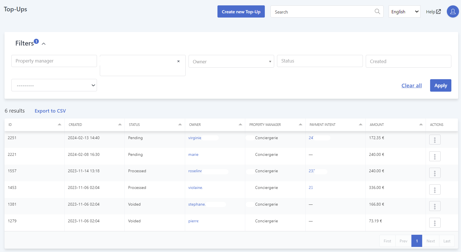Select page 1 in pagination
This screenshot has height=252, width=461.
[x=417, y=241]
